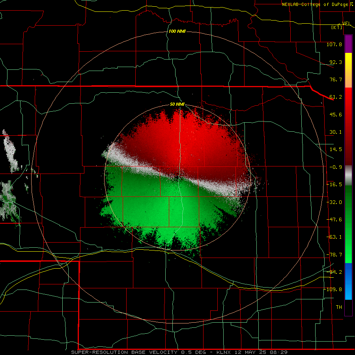Click the [KT] units label

tap(337, 27)
